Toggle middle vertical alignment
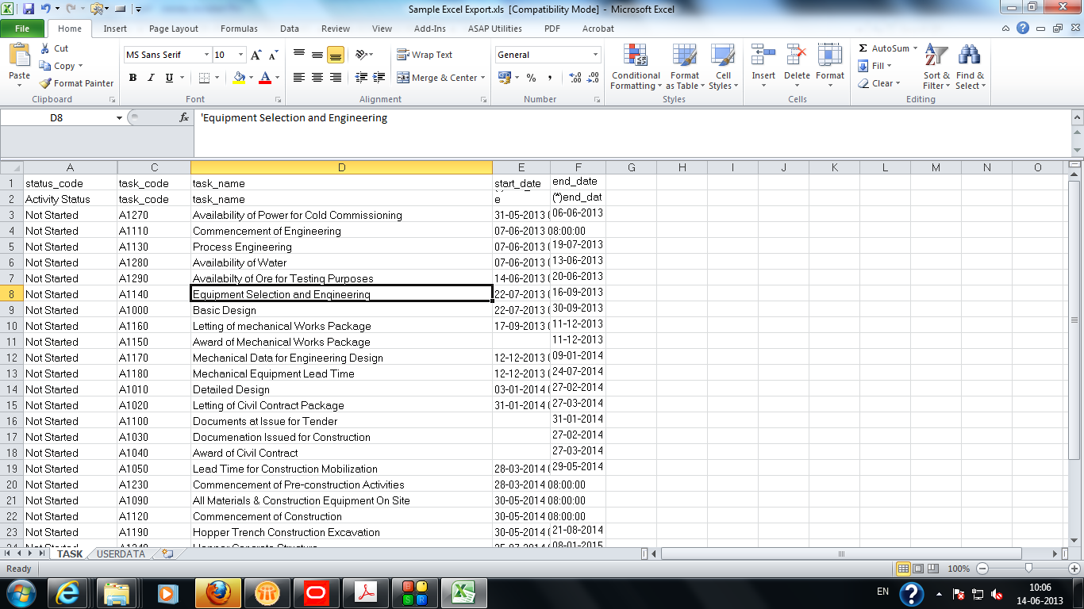 tap(317, 55)
